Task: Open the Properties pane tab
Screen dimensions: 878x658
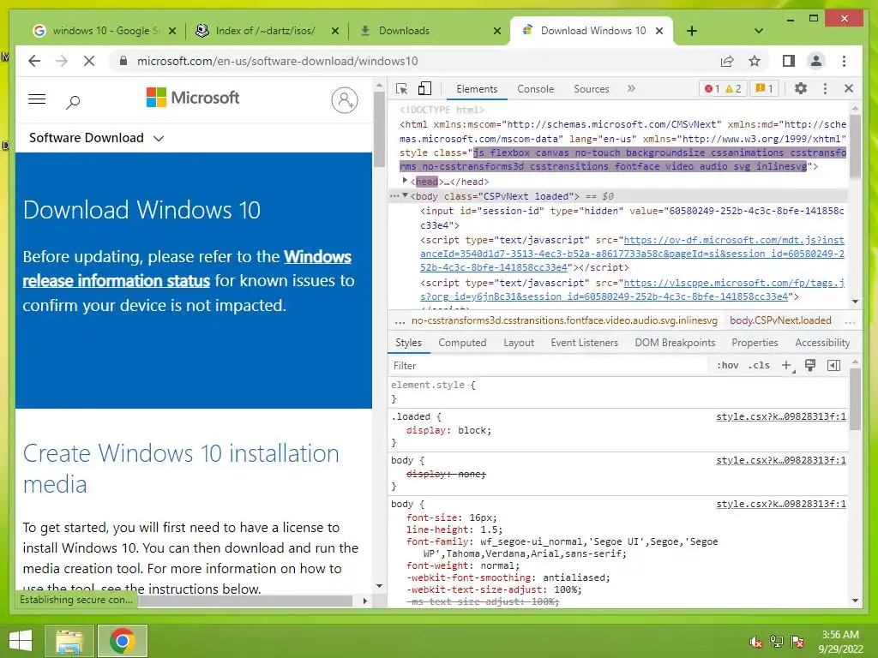Action: 755,343
